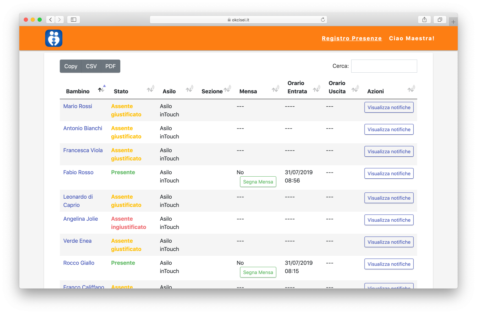Open the Ciao Maestra! menu item
Viewport: 477px width, 314px height.
click(412, 38)
